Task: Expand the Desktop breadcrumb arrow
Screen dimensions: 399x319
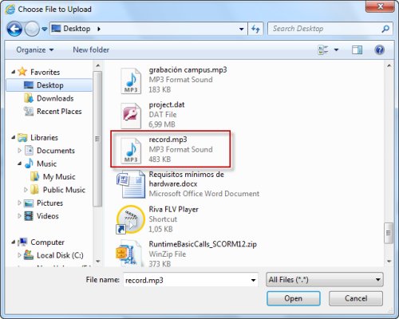Action: tap(99, 29)
